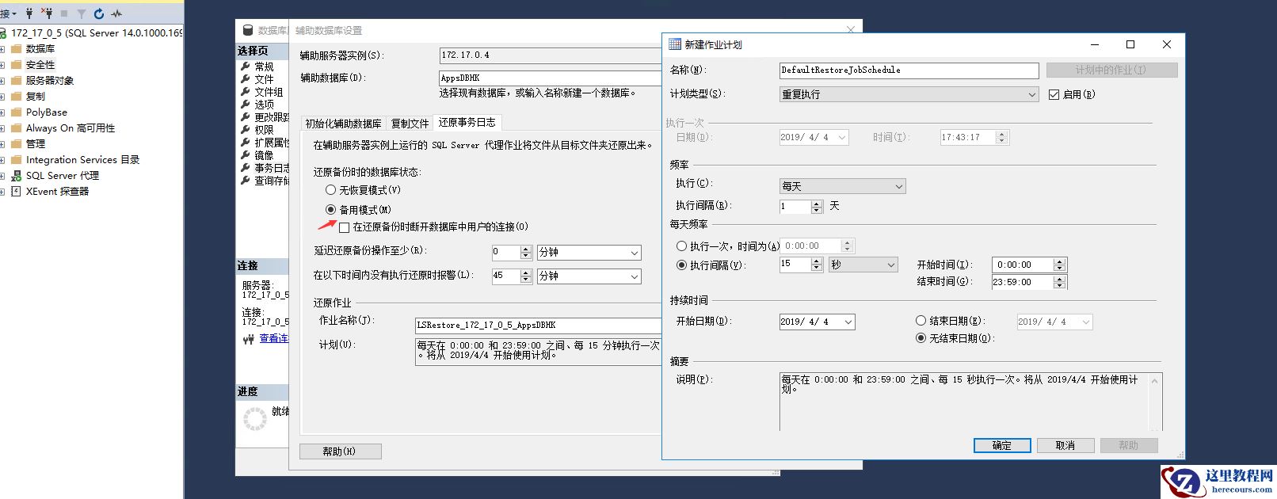This screenshot has width=1277, height=499.
Task: Open the 文件组 page in selection list
Action: 269,92
